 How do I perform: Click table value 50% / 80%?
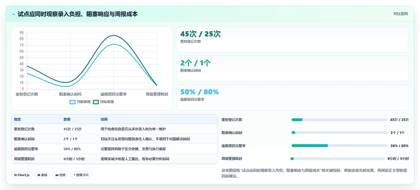click(x=72, y=149)
